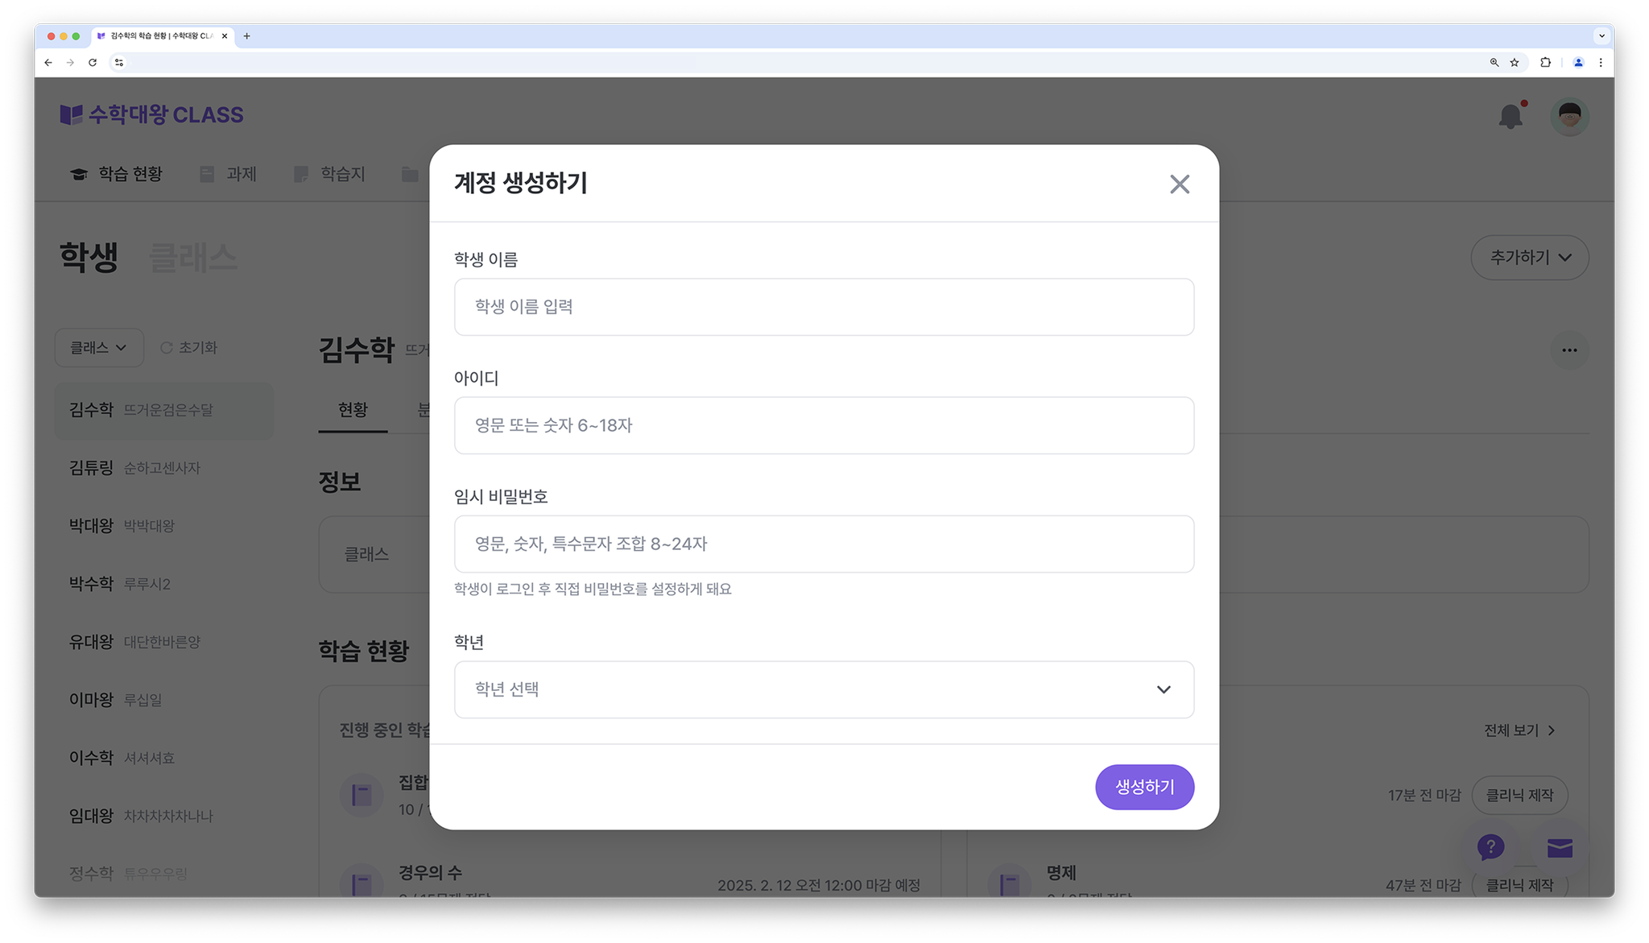The width and height of the screenshot is (1649, 943).
Task: Select student 김수학 뜨거운검은수달
Action: coord(164,411)
